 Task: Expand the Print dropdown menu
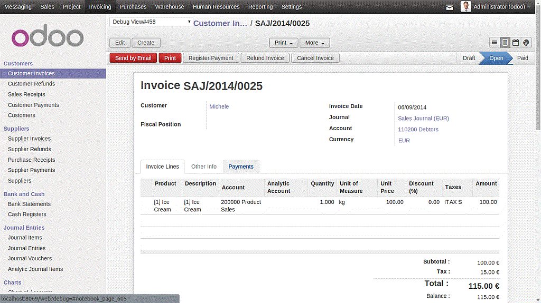(284, 43)
